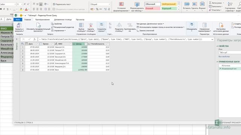
Task: Select Измененный тип applied step
Action: tap(229, 69)
